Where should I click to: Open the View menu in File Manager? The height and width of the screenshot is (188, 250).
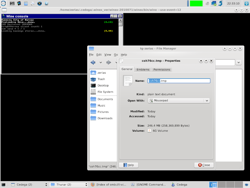click(107, 55)
